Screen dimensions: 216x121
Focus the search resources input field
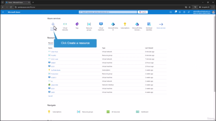(x=108, y=12)
